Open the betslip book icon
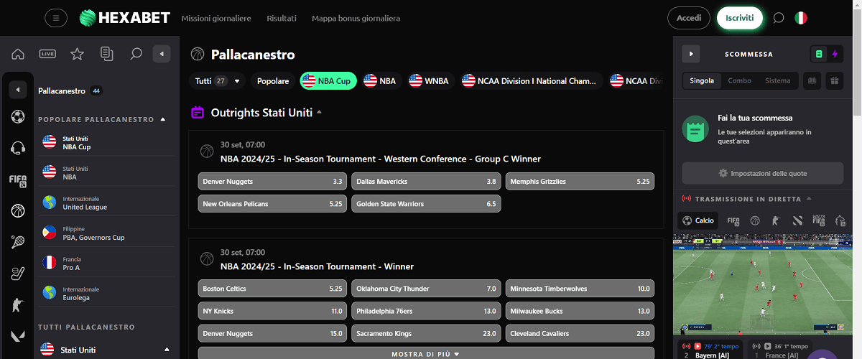 812,80
